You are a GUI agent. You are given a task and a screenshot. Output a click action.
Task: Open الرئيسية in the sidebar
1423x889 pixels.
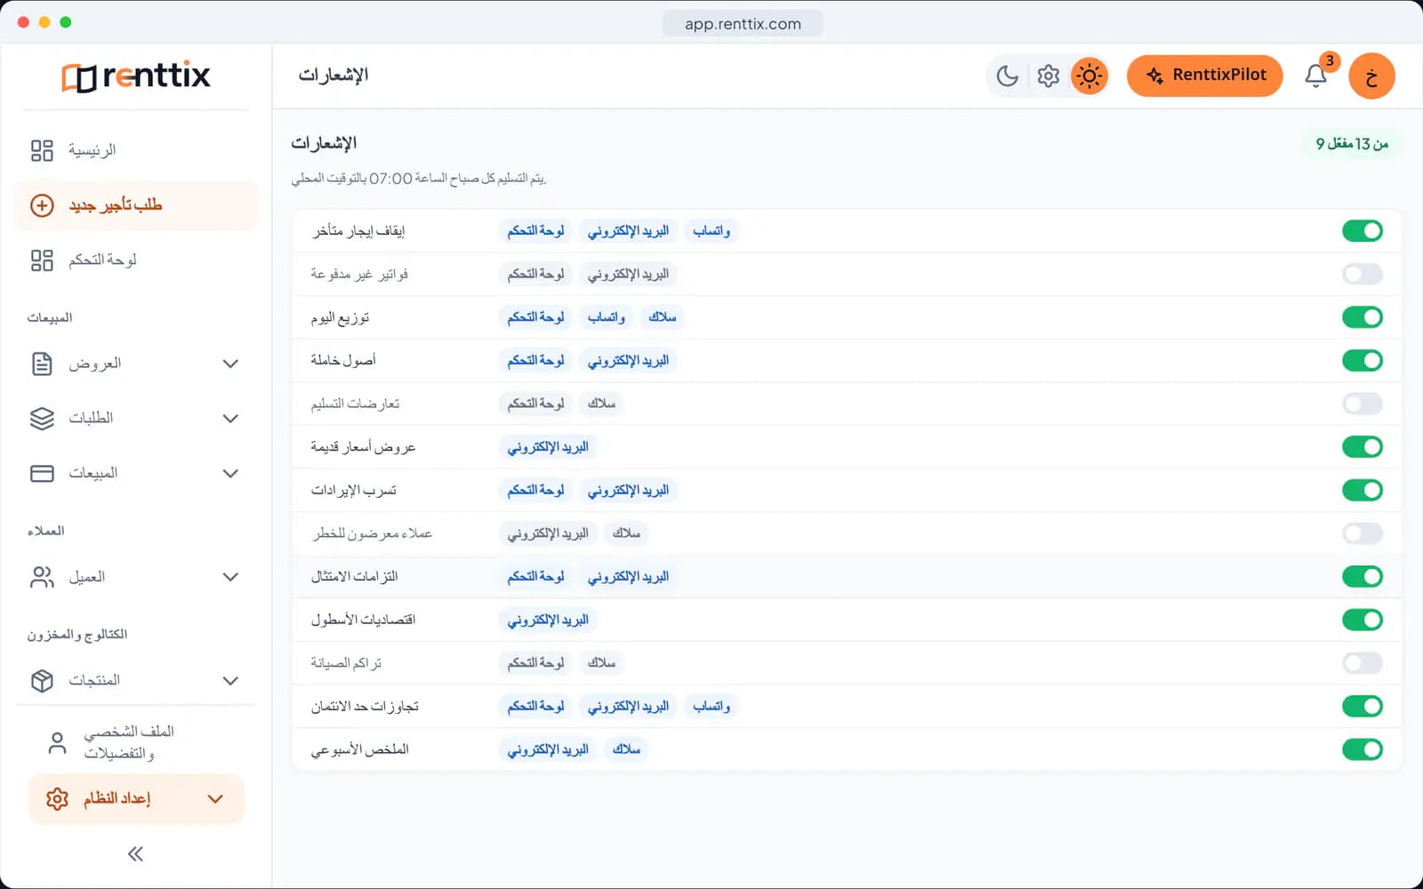[135, 150]
